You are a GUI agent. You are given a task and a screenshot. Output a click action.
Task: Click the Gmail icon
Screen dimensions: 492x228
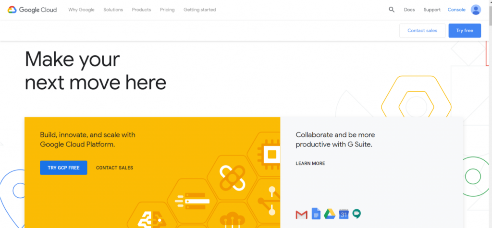click(x=302, y=215)
